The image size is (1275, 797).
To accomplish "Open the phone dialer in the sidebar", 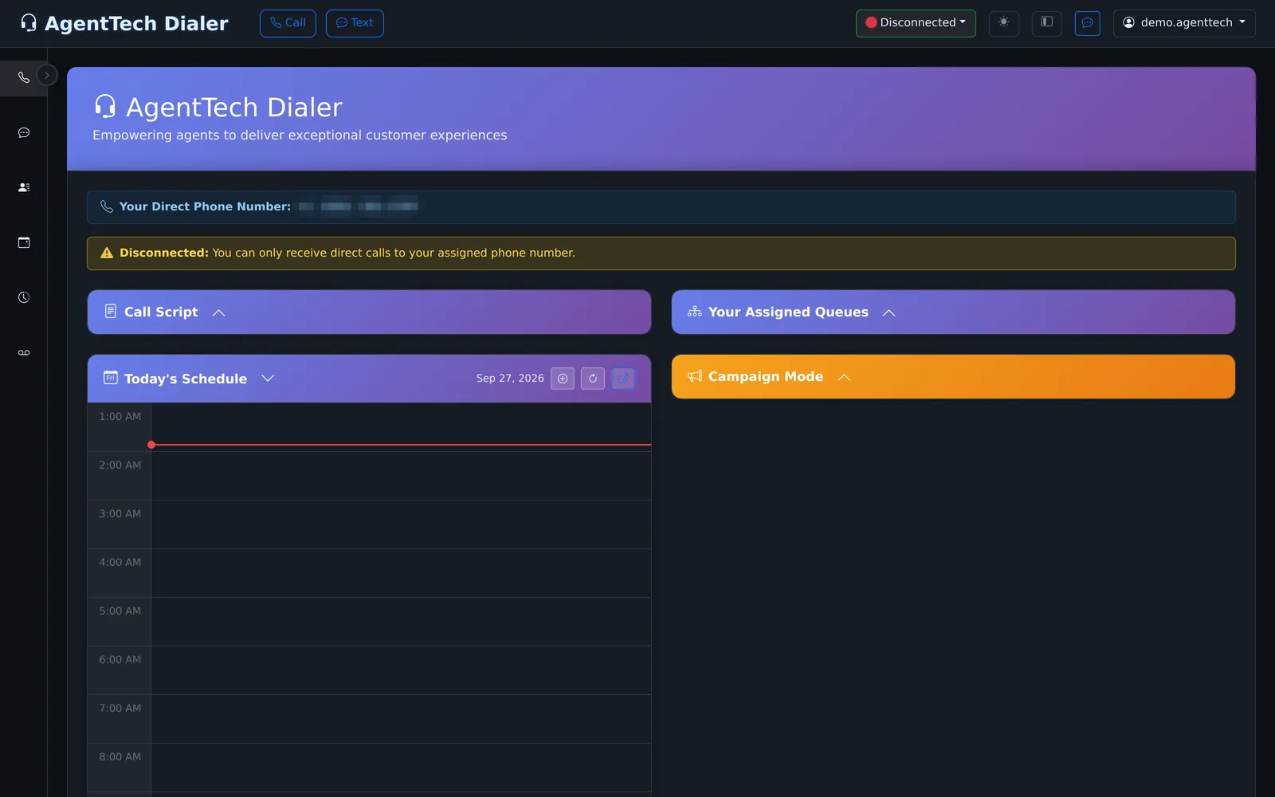I will [x=24, y=77].
